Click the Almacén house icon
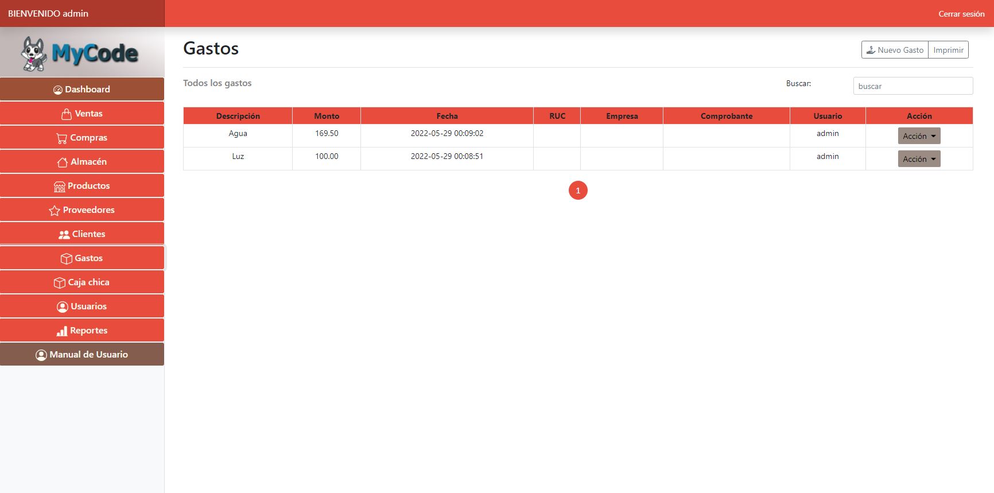The image size is (994, 493). [x=63, y=162]
